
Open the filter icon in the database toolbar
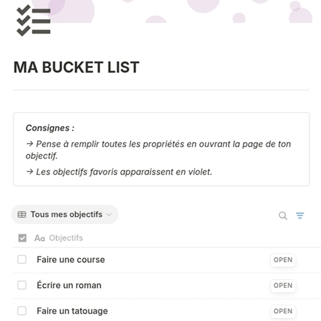300,216
